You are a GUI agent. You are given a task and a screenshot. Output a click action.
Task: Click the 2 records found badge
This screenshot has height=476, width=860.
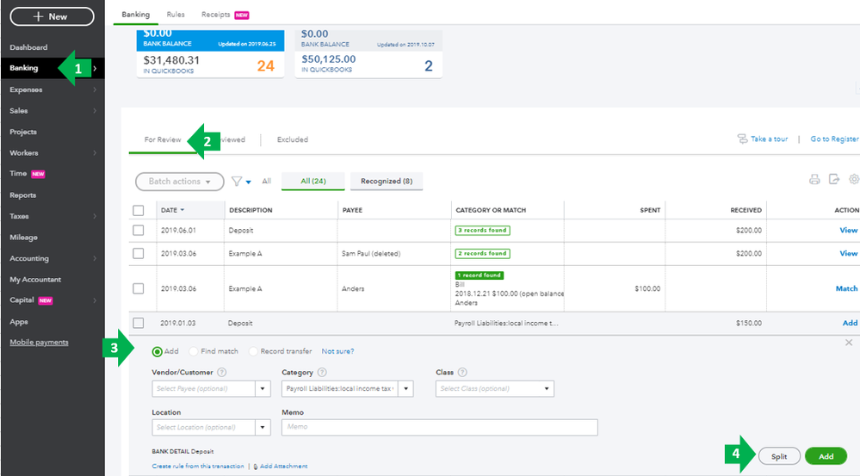482,253
